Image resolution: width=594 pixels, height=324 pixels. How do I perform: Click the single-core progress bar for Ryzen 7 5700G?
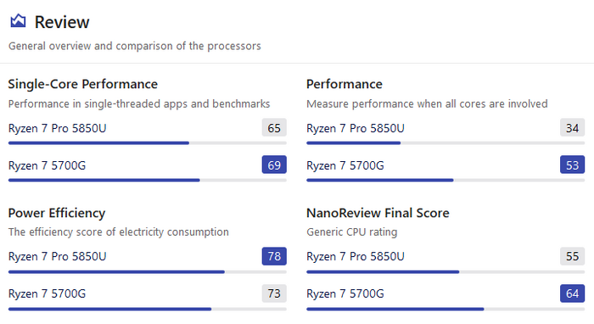tap(148, 180)
